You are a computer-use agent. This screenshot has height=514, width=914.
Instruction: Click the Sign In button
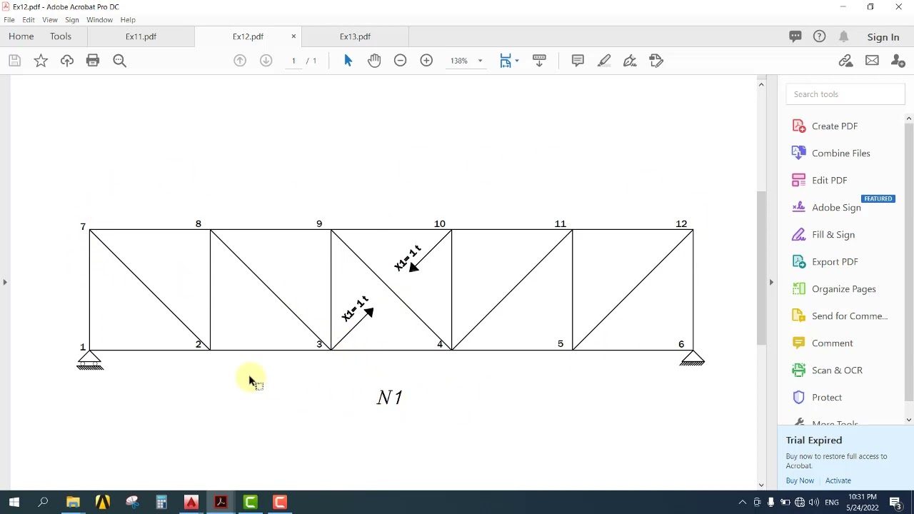click(x=883, y=37)
